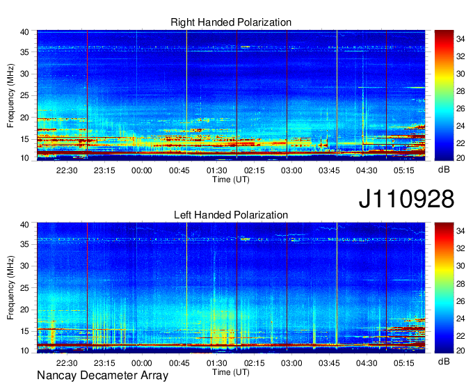The image size is (473, 384).
Task: Click the "10" frequency tick of Right Handed plot
Action: point(24,158)
